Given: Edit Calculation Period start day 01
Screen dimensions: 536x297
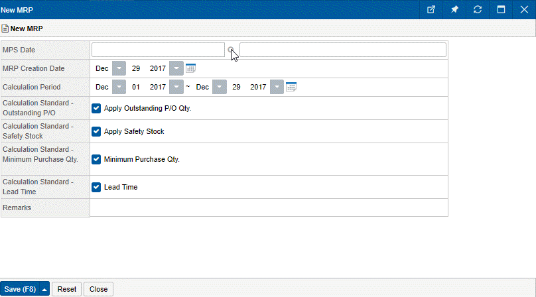Looking at the screenshot, I should click(136, 87).
